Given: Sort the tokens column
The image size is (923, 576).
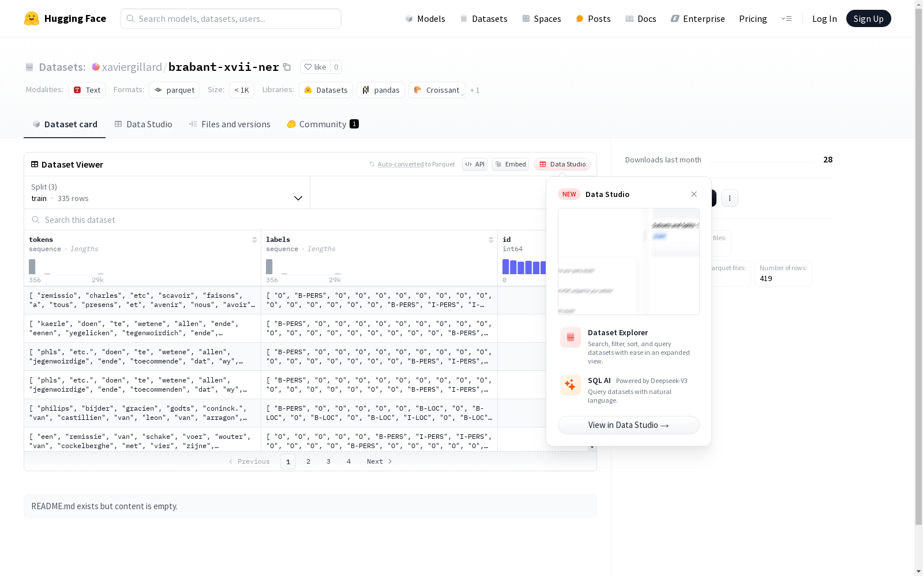Looking at the screenshot, I should click(x=254, y=240).
